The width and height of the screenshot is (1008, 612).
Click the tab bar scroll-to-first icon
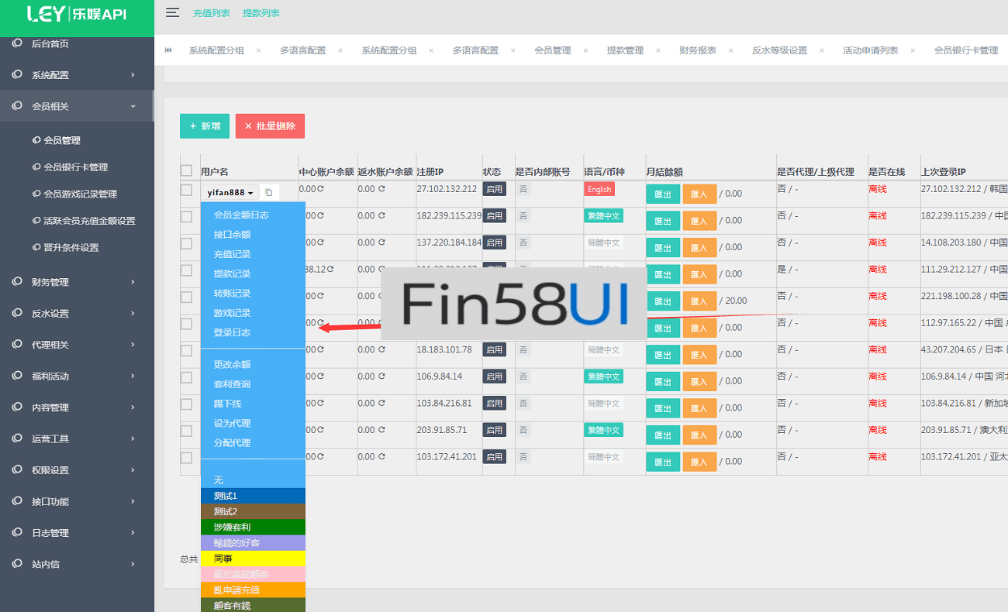click(x=168, y=50)
